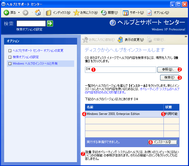Click the お気に入りに追加(F) star icon
Viewport: 189px width, 166px height.
pyautogui.click(x=85, y=39)
